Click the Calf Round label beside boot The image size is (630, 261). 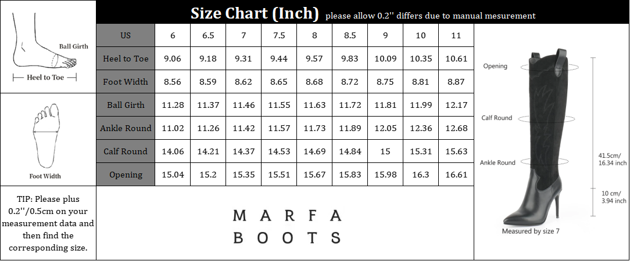[497, 118]
